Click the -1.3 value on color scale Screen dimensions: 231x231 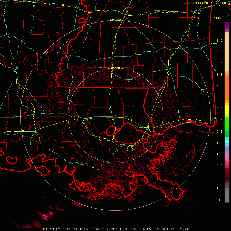pos(218,188)
